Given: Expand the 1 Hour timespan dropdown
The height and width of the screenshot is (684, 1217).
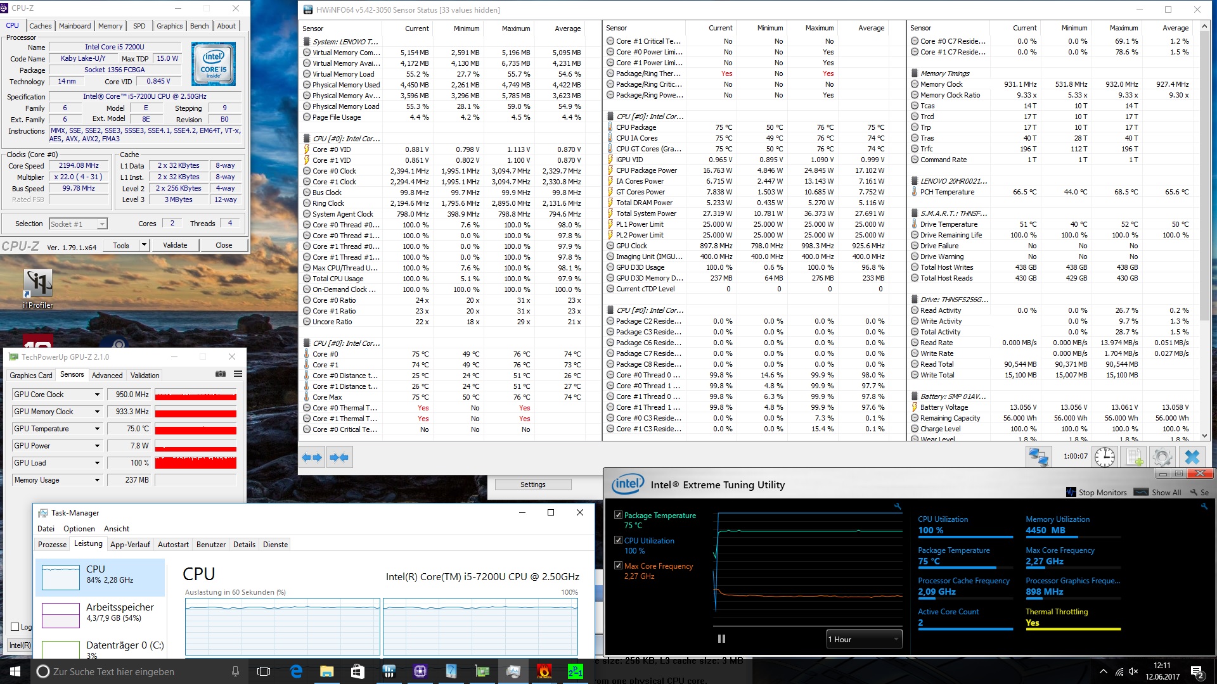Looking at the screenshot, I should pos(864,639).
